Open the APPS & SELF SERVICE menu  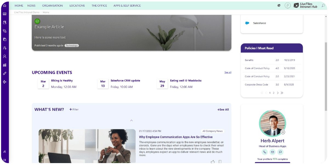click(127, 5)
